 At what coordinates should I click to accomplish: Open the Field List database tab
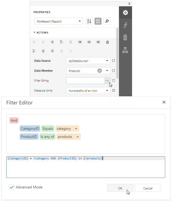click(x=125, y=37)
